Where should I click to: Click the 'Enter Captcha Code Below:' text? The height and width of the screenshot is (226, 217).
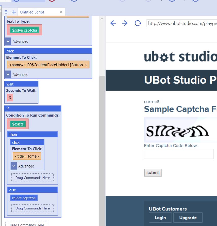[x=171, y=145]
